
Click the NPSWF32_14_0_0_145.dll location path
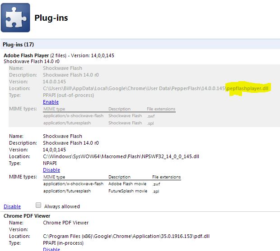click(x=121, y=156)
